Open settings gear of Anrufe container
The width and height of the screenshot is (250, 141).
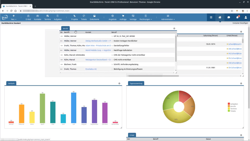(174, 28)
